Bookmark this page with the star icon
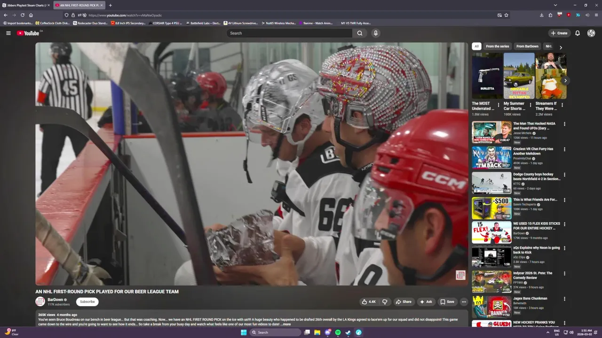The image size is (602, 338). click(506, 15)
